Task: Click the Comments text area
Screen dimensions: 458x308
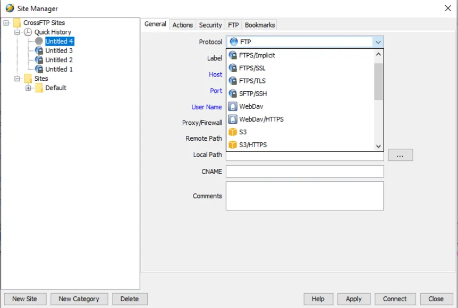Action: tap(304, 196)
